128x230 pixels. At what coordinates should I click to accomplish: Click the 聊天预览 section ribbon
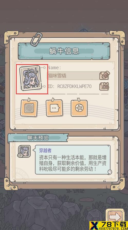pos(38,138)
